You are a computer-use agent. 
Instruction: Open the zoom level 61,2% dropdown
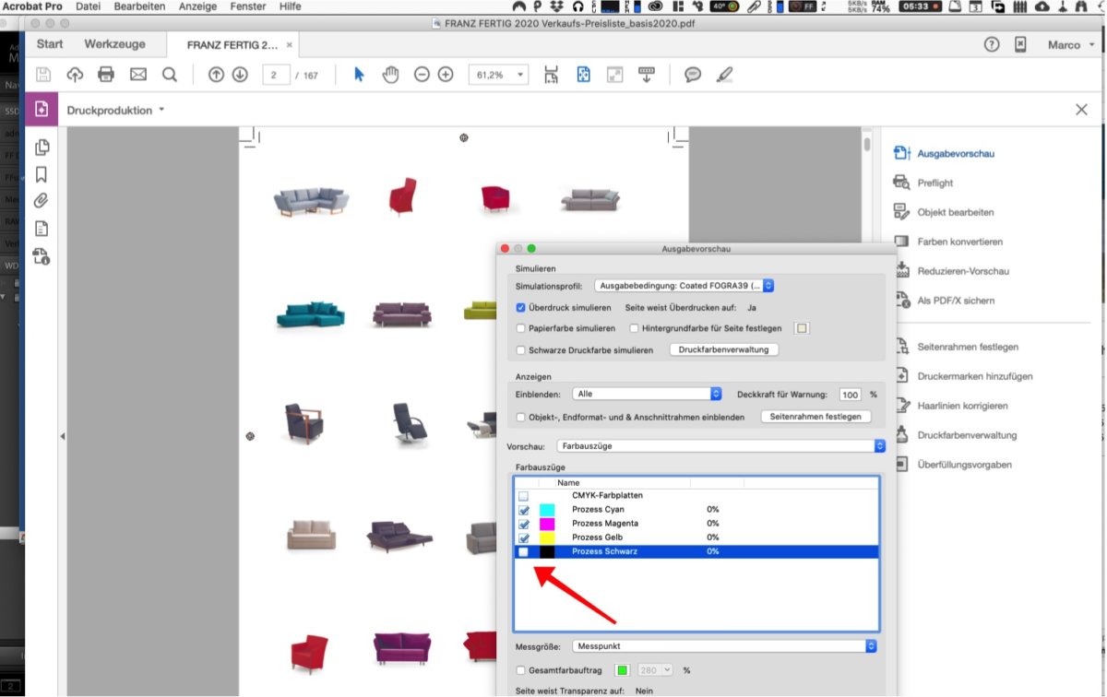tap(498, 75)
